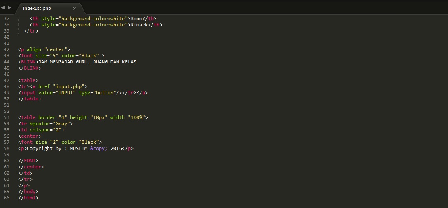The width and height of the screenshot is (448, 208).
Task: Click the closing </FONT> tag
Action: coord(28,161)
